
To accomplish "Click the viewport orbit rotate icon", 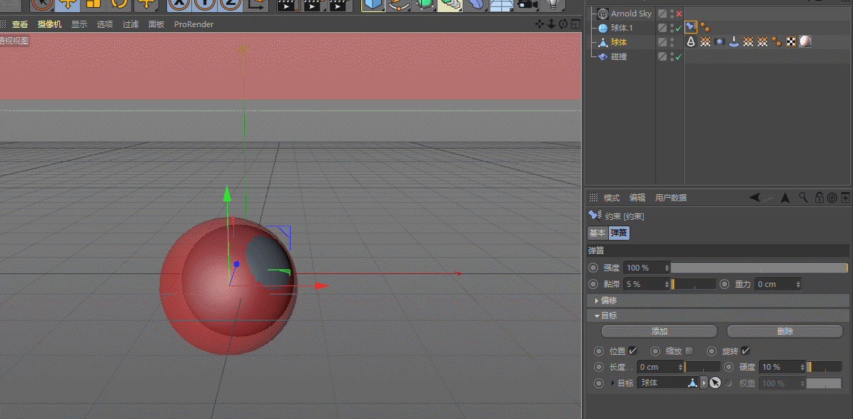I will [563, 24].
